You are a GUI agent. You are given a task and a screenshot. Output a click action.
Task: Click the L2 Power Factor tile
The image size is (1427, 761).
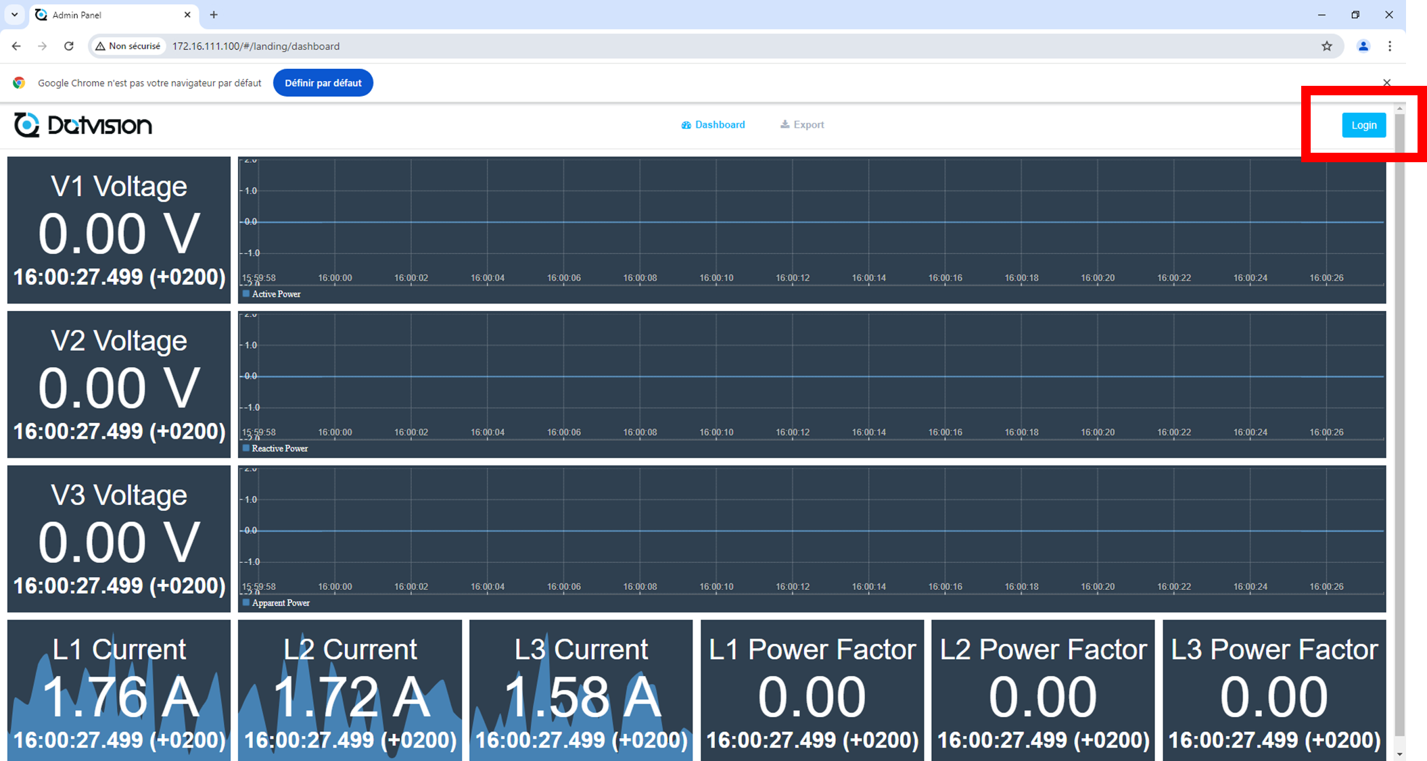point(1043,690)
